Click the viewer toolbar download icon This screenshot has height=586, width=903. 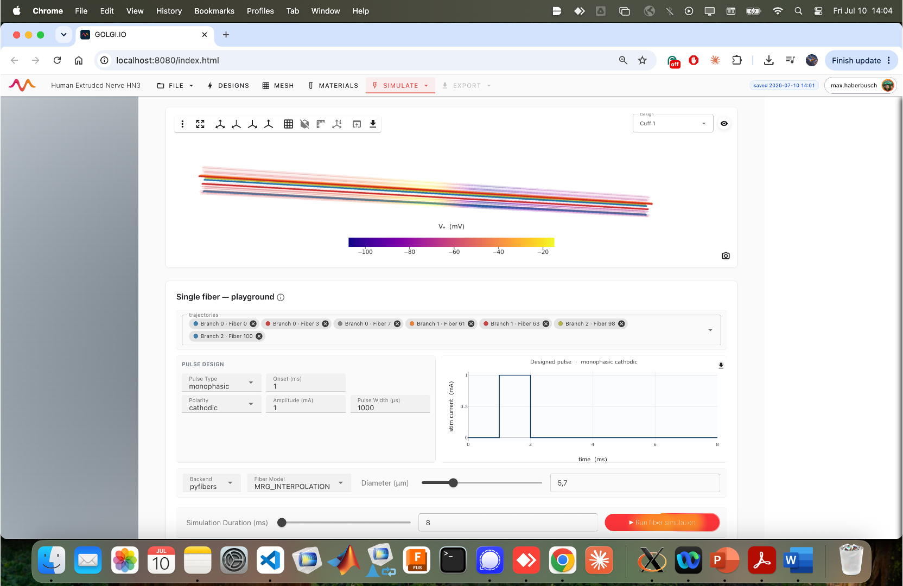(373, 124)
